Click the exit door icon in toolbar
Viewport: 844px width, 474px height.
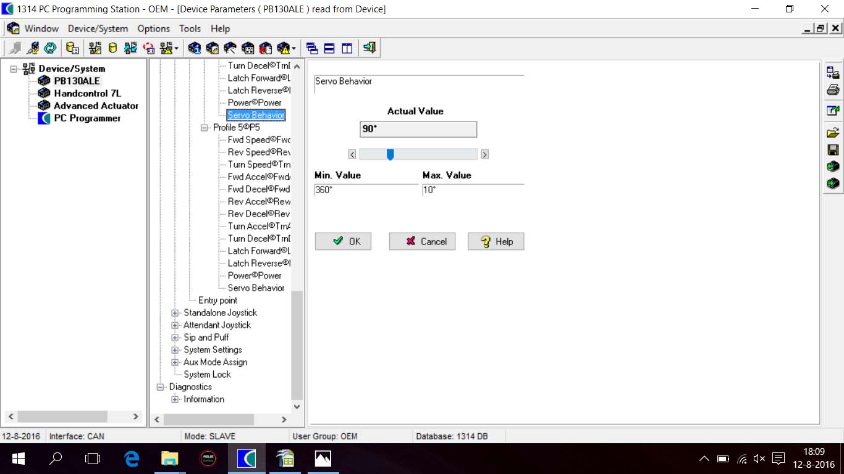point(369,48)
